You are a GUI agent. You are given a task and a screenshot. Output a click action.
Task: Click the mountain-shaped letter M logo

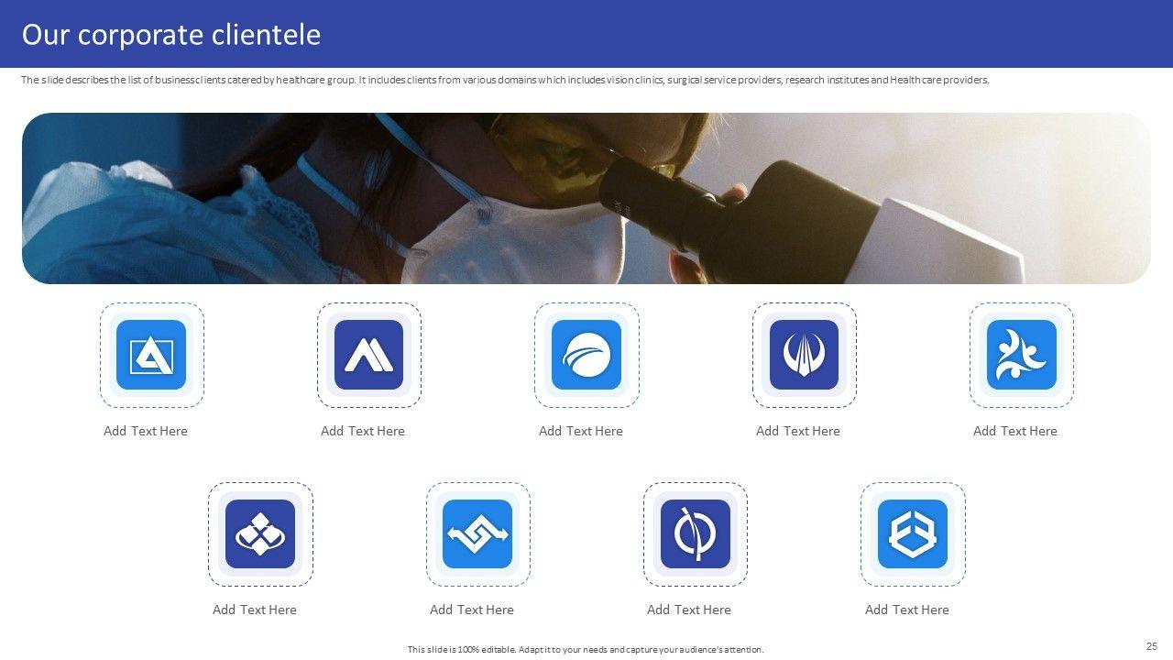(x=369, y=356)
